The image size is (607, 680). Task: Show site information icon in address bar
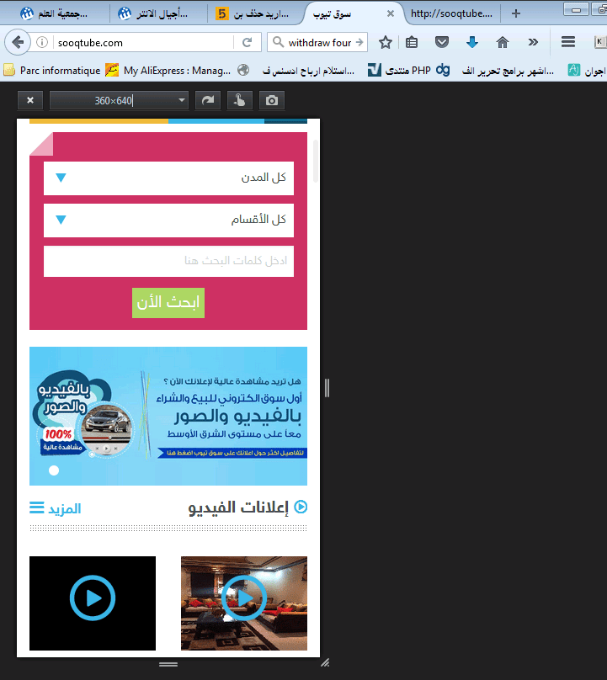point(42,42)
